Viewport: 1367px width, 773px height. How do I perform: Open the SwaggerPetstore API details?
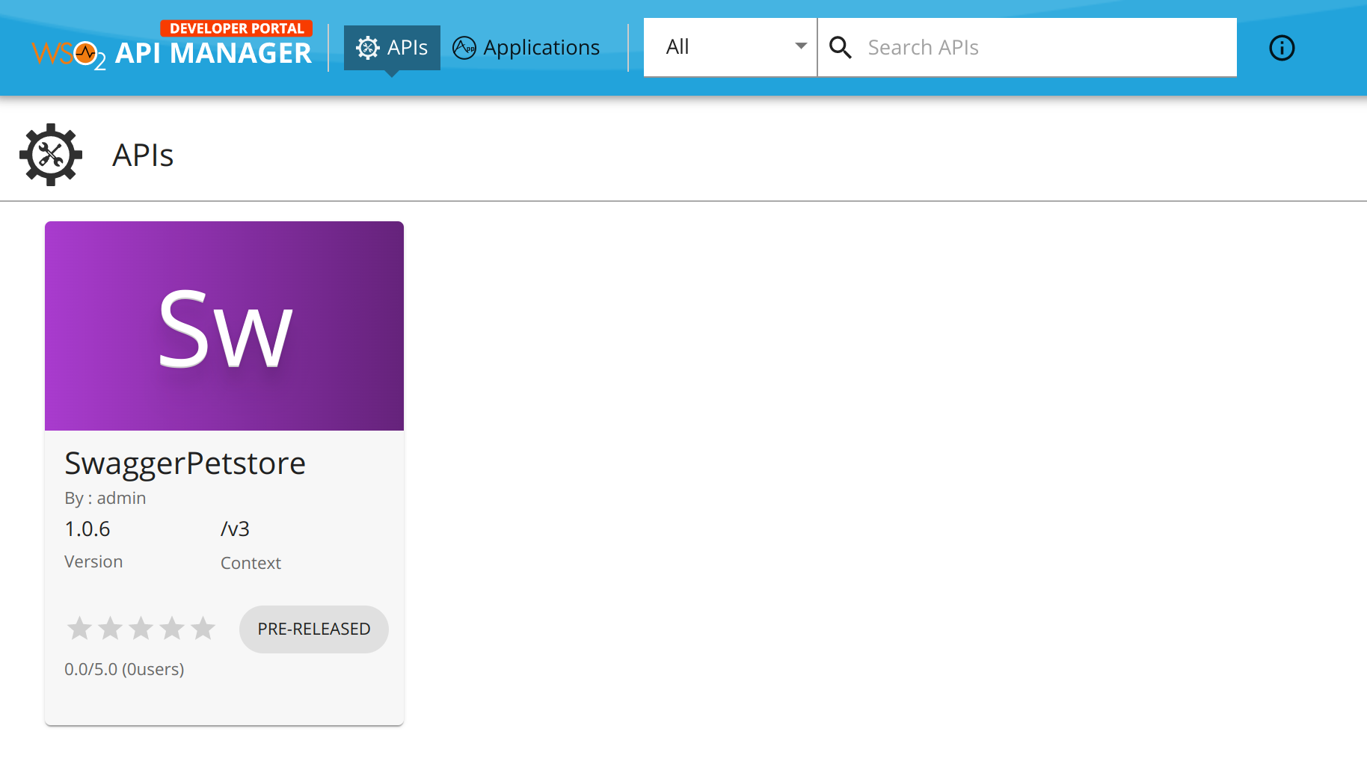click(185, 462)
